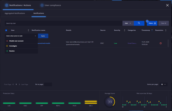Open the Items per page dropdown

coord(163,84)
